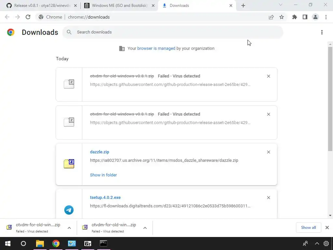The width and height of the screenshot is (333, 250).
Task: Open the Control Panel taskbar icon
Action: [x=72, y=243]
